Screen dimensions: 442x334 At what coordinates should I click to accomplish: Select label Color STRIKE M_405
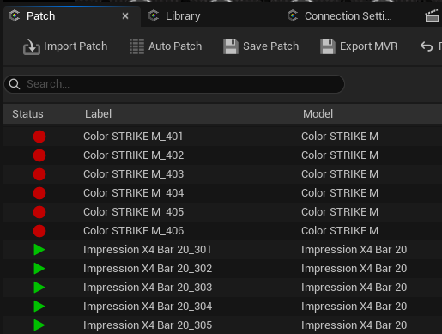coord(134,212)
